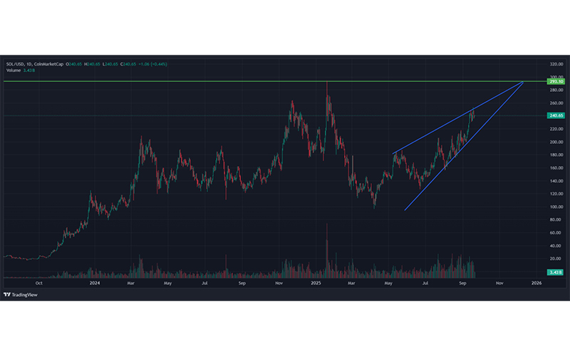The height and width of the screenshot is (356, 570).
Task: Click the 320.00 mark on price scale
Action: [x=556, y=64]
